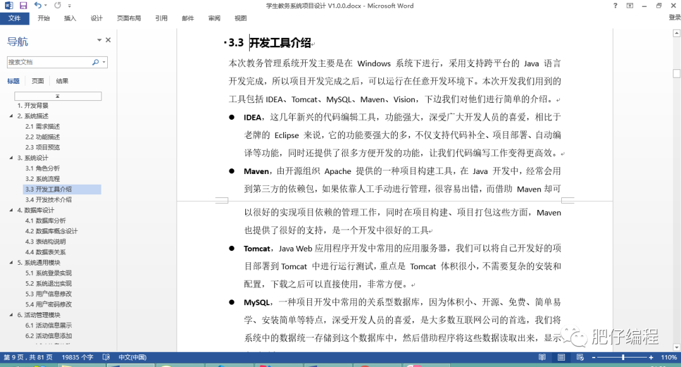This screenshot has width=681, height=367.
Task: Click jump-to-beginning bar in navigation pane
Action: click(x=58, y=96)
